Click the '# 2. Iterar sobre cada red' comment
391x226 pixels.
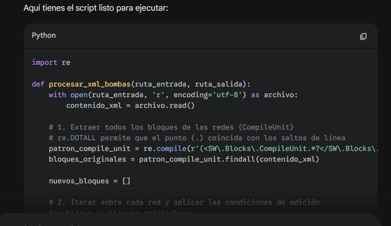point(184,202)
